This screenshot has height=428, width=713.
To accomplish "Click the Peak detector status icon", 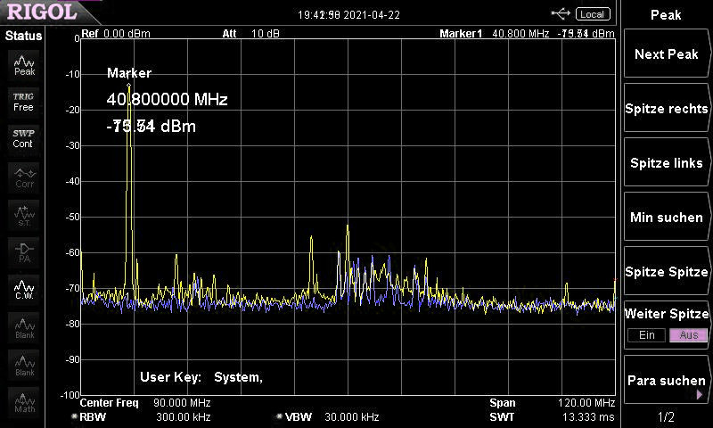I will [24, 65].
